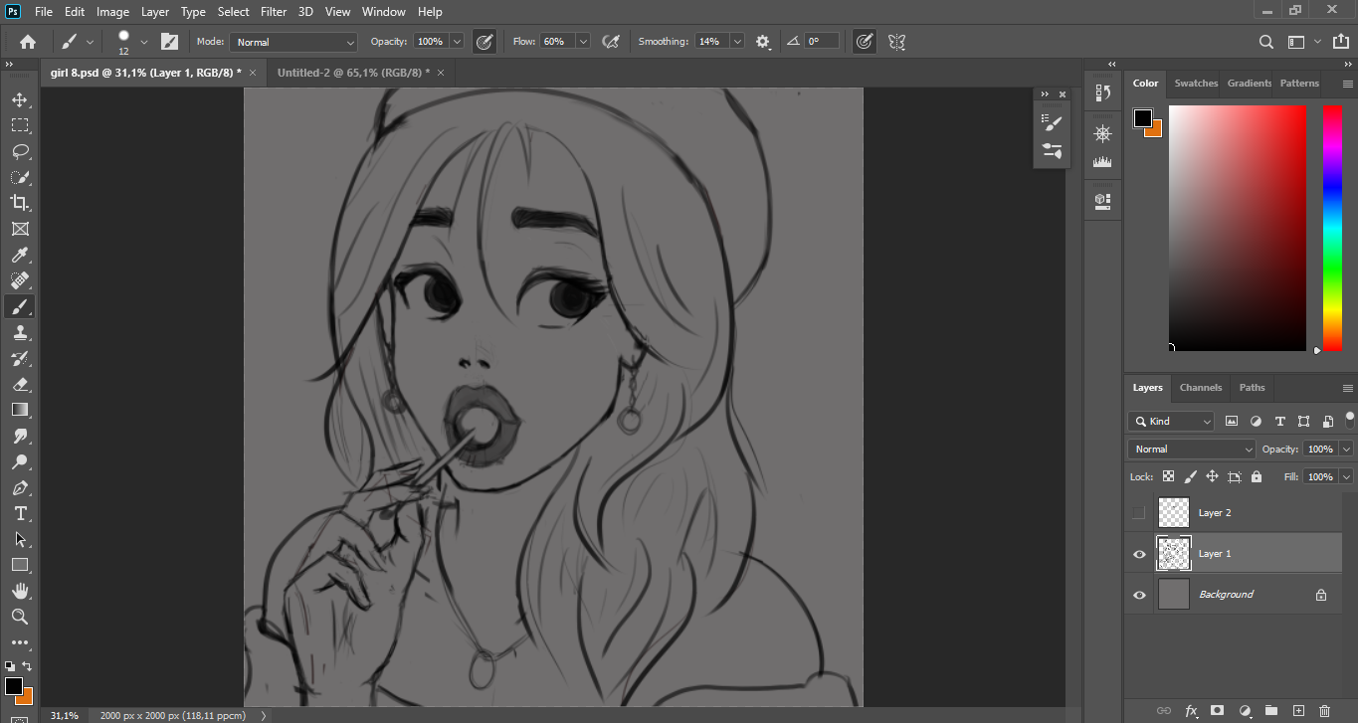The image size is (1358, 723).
Task: Click the Home icon in options bar
Action: tap(28, 42)
